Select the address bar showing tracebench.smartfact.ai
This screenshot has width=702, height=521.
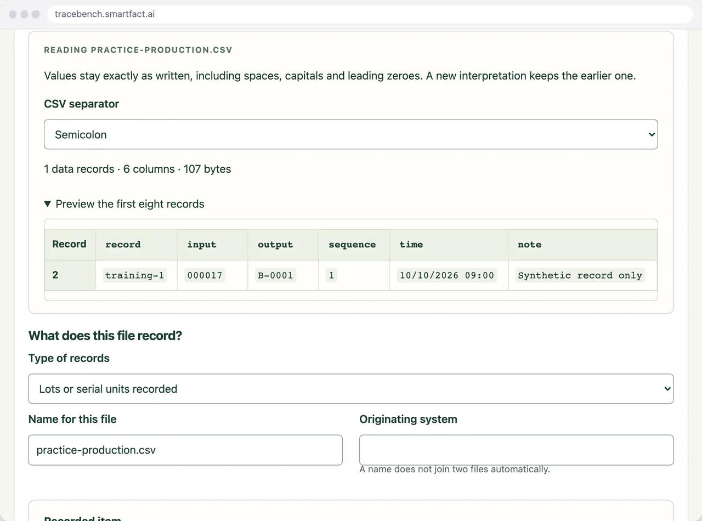370,14
